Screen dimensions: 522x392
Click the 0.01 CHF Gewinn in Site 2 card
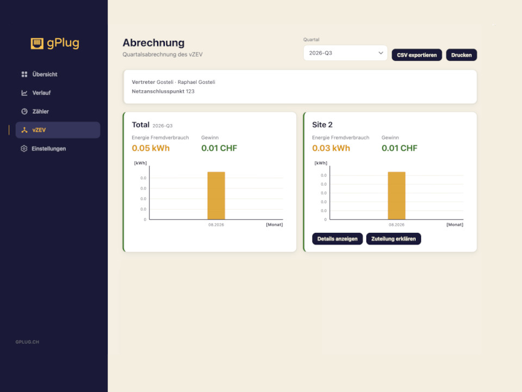(x=400, y=148)
